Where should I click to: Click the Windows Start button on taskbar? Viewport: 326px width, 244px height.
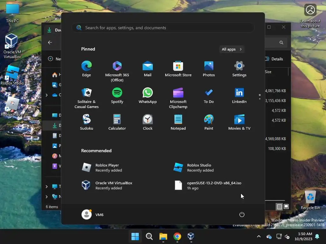(x=135, y=236)
